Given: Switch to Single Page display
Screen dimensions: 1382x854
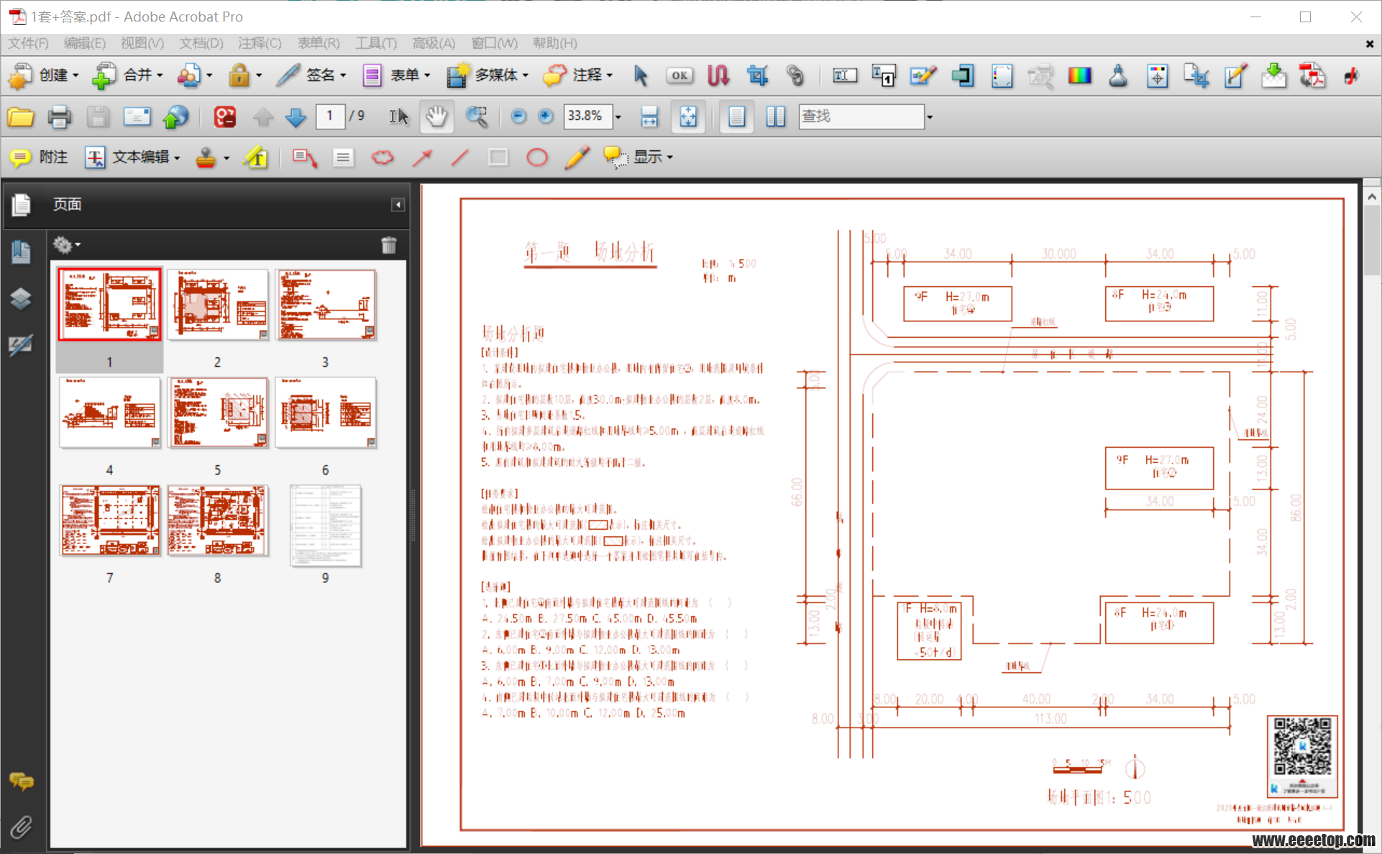Looking at the screenshot, I should coord(736,116).
